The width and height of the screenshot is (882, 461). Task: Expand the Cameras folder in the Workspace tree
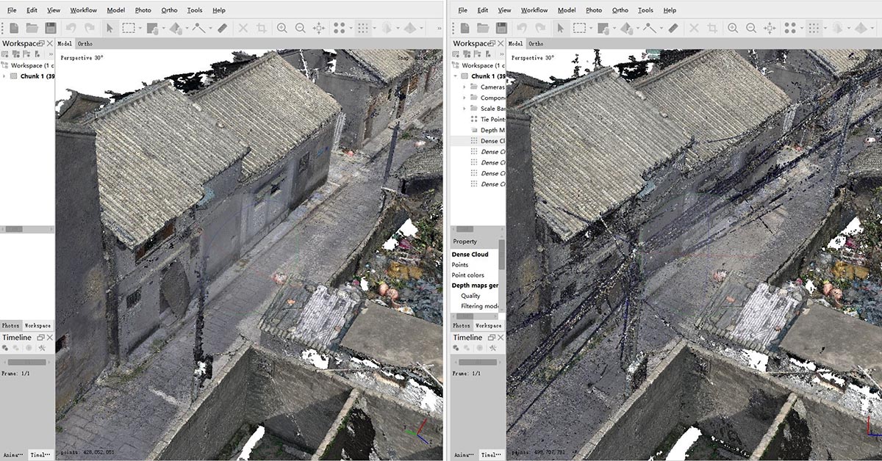464,88
